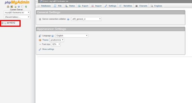This screenshot has width=192, height=103.
Task: Click the SQL tab icon
Action: 55,6
